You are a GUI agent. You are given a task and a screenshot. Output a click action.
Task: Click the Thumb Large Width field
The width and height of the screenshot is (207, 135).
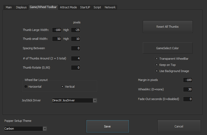(x=57, y=30)
